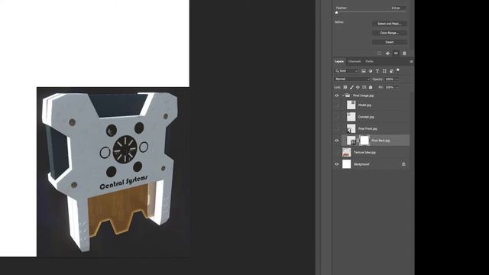Adjust the Feather slider handle
Screen dimensions: 489x275
[336, 12]
